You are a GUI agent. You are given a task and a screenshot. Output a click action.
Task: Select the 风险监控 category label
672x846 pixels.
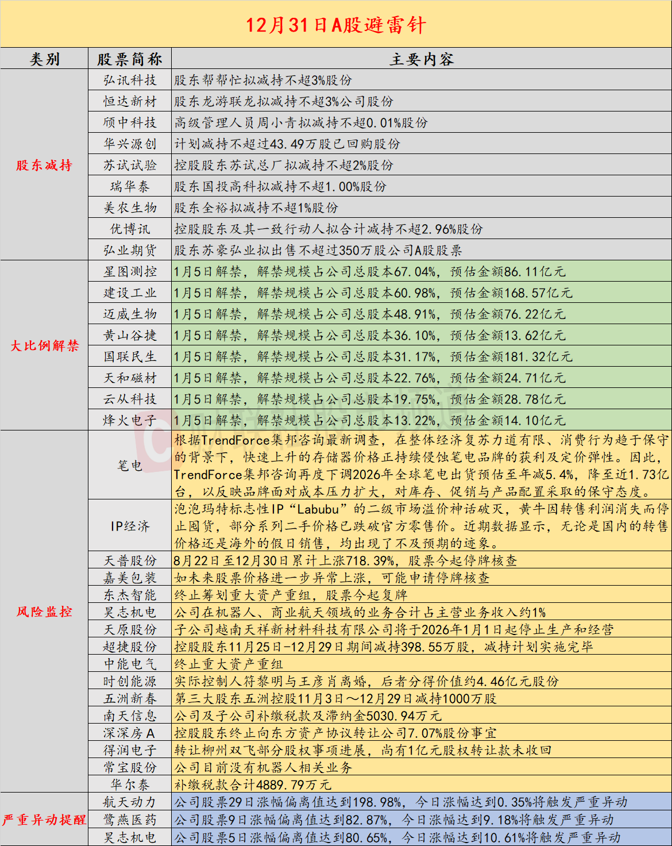coord(44,612)
